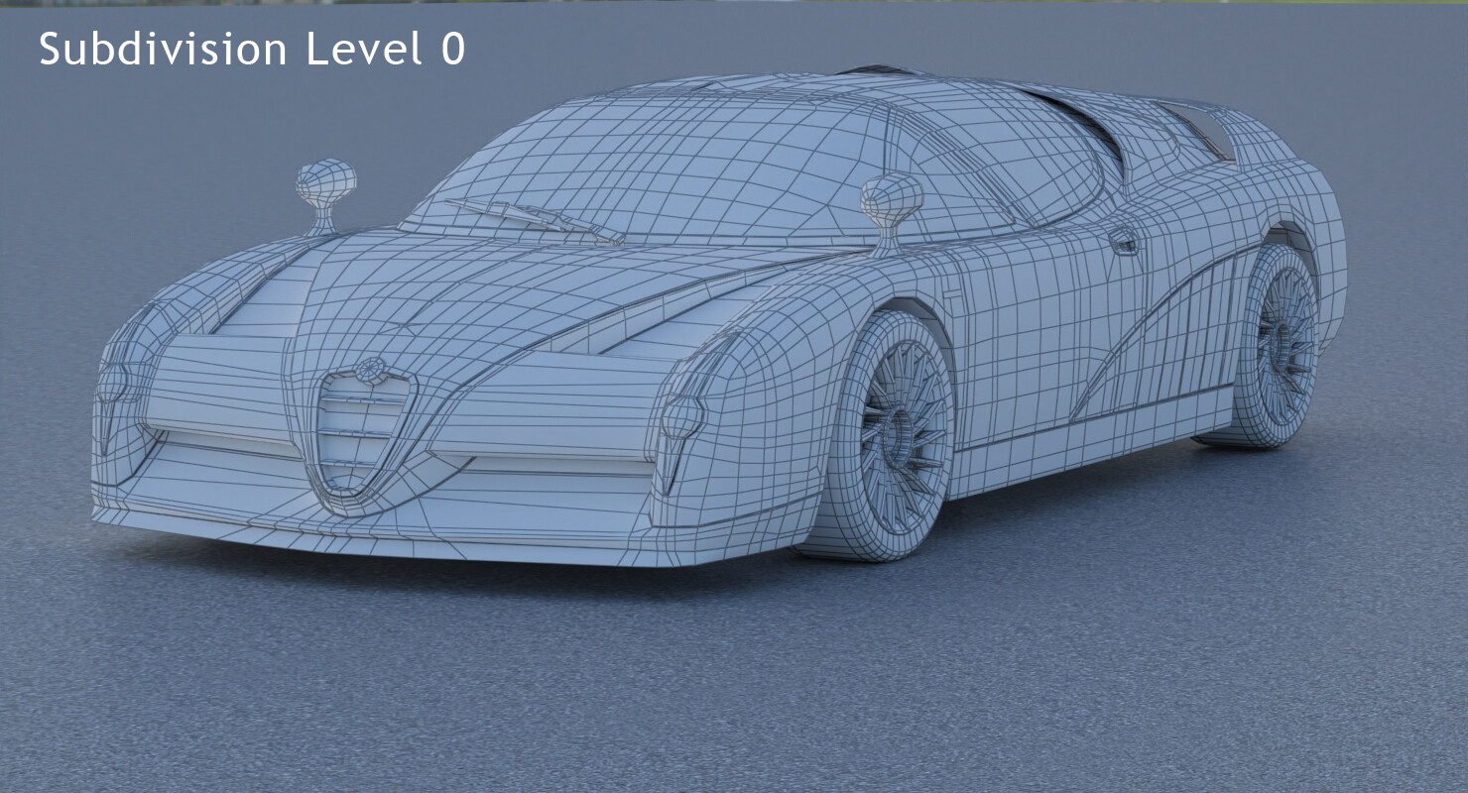Image resolution: width=1468 pixels, height=793 pixels.
Task: Click the Subdivision Level 0 text label
Action: point(252,48)
